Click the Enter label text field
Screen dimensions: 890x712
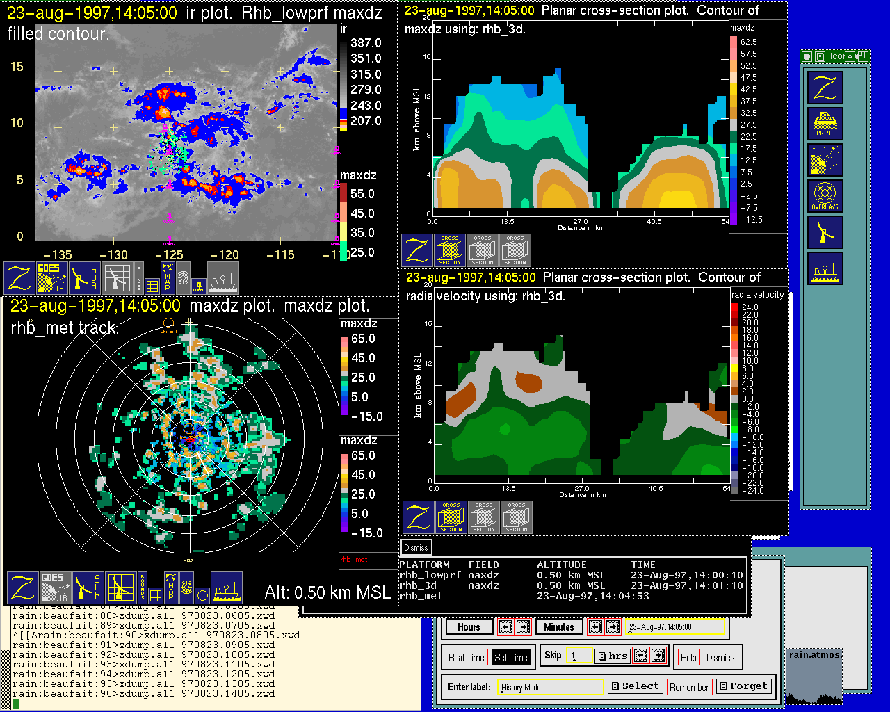point(551,687)
